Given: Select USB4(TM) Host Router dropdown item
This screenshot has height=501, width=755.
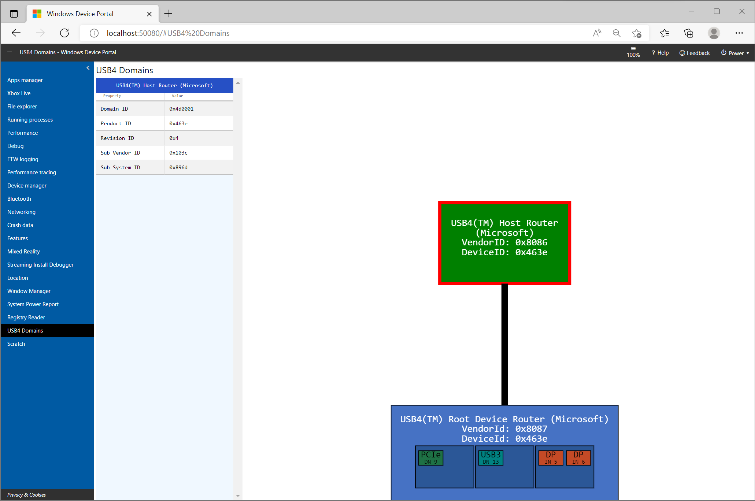Looking at the screenshot, I should point(164,85).
